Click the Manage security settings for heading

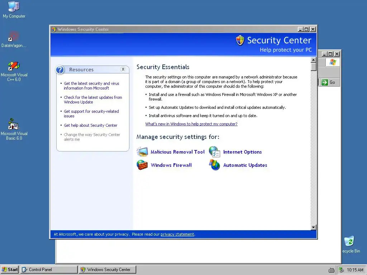coord(178,137)
